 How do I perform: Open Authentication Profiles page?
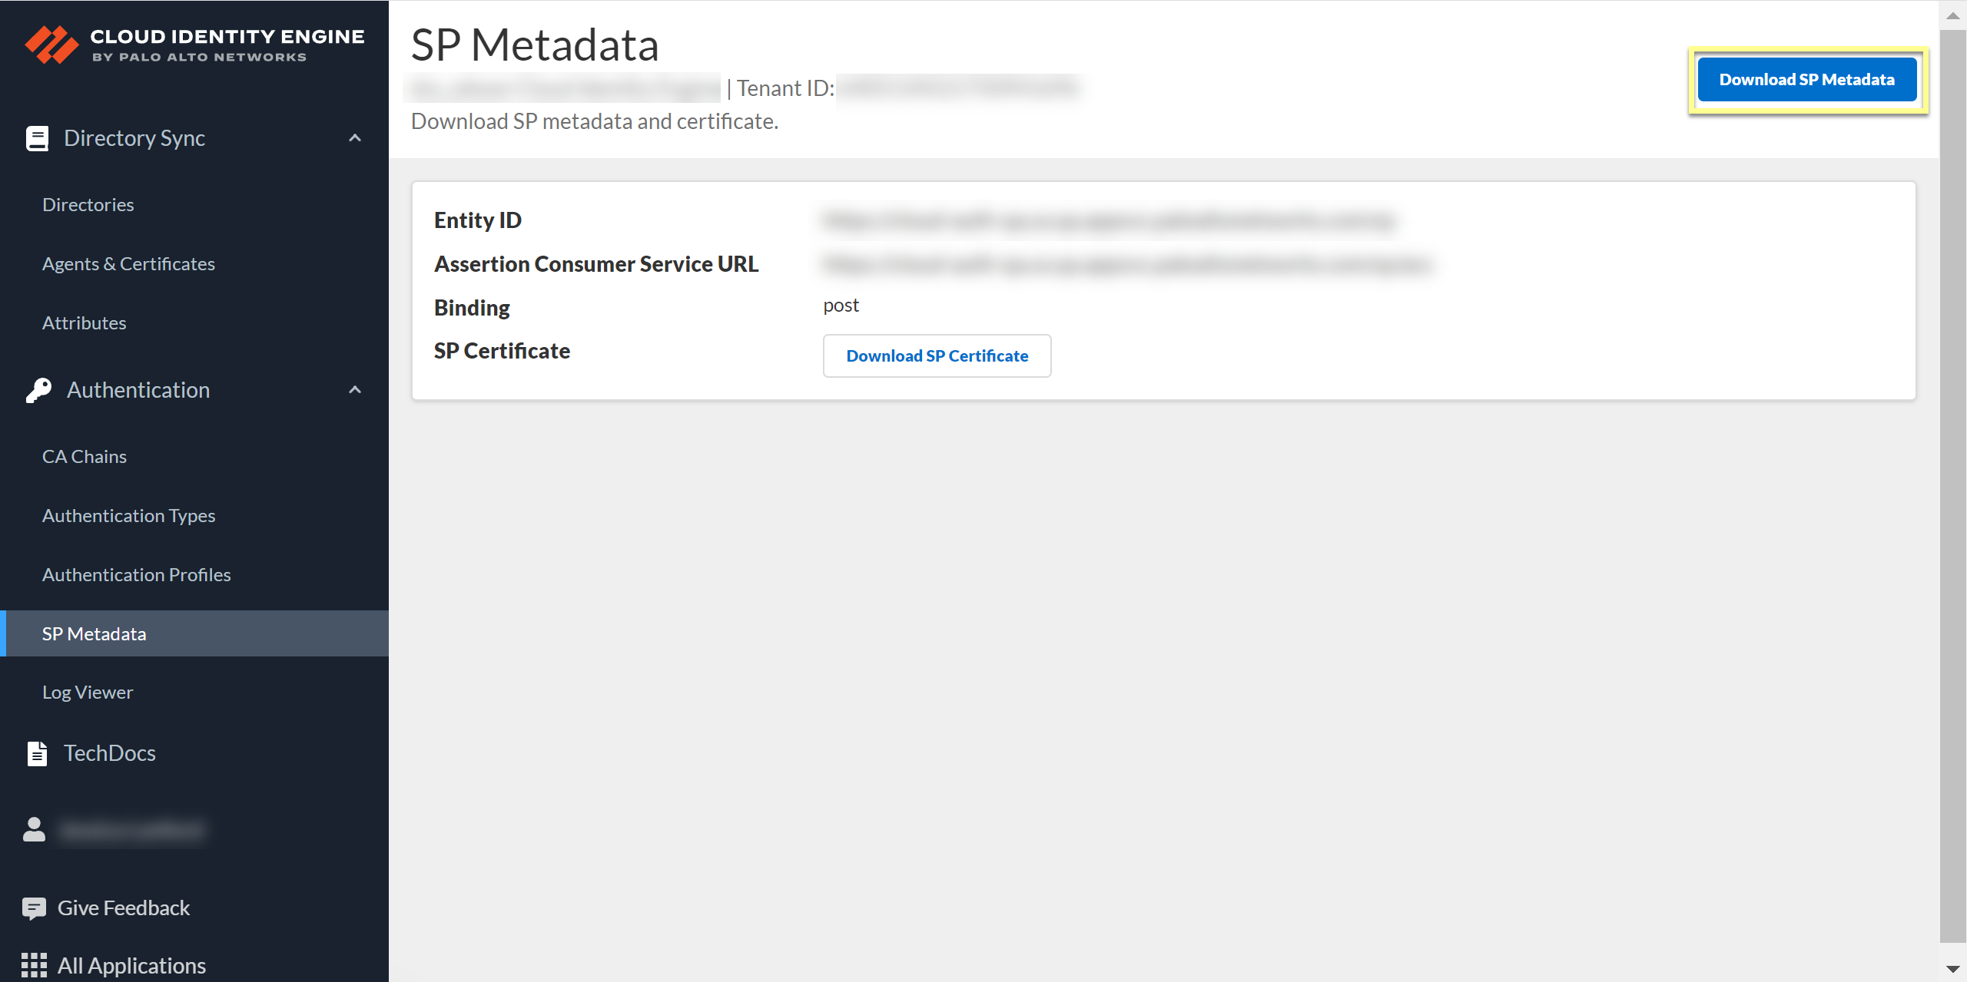click(x=136, y=575)
